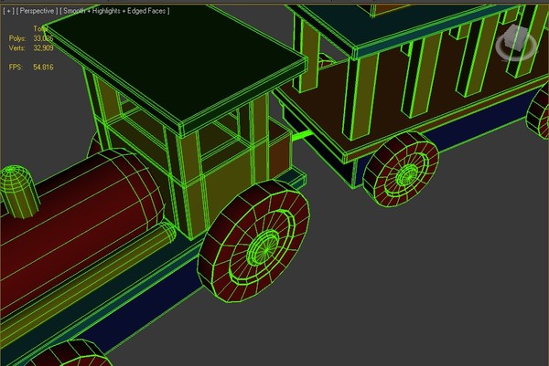The height and width of the screenshot is (366, 549).
Task: Open the Smooth + Highlights + Edged Faces shading menu
Action: [114, 11]
